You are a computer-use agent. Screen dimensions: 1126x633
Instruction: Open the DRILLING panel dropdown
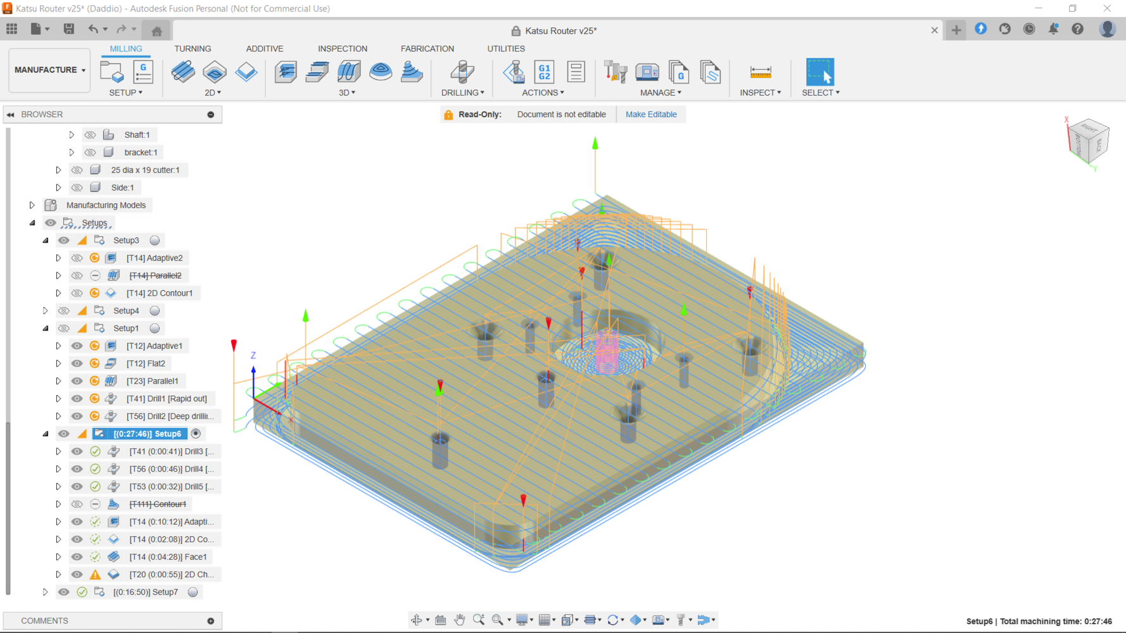[x=463, y=92]
